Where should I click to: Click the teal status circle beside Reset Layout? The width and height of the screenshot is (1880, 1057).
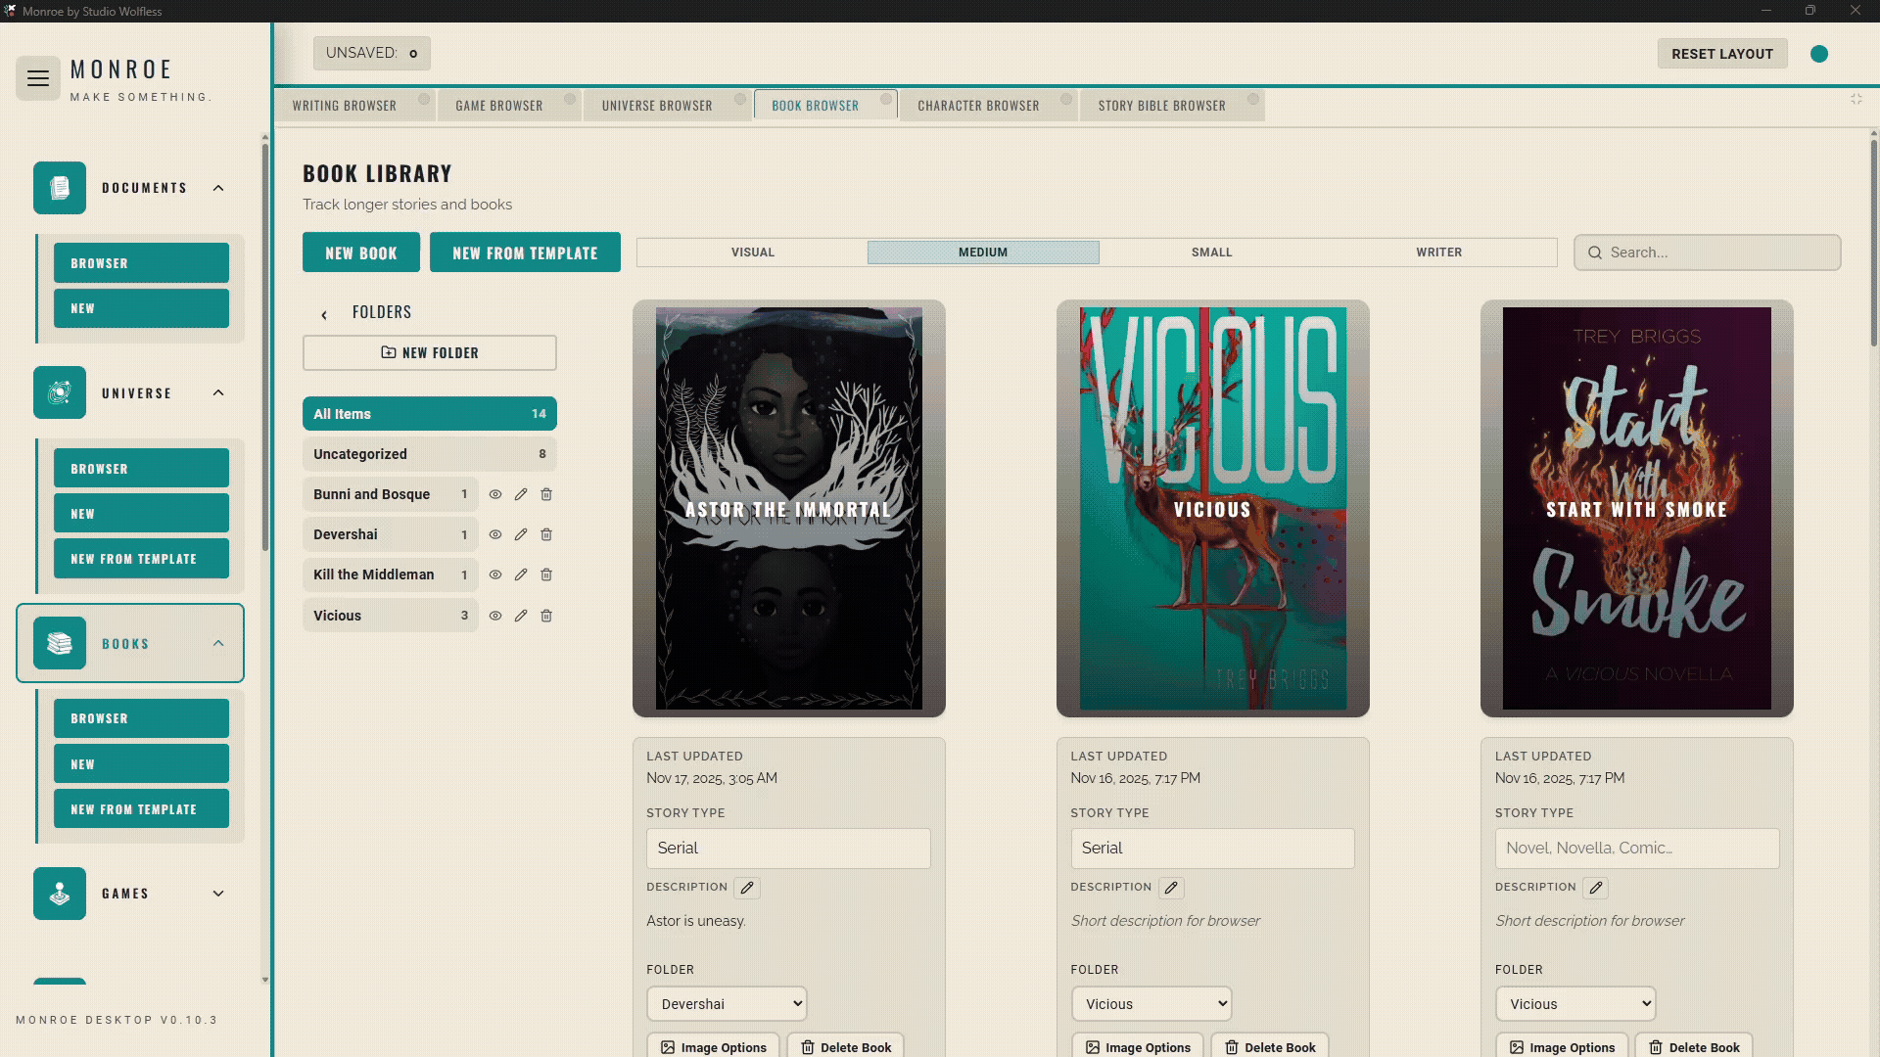1819,54
